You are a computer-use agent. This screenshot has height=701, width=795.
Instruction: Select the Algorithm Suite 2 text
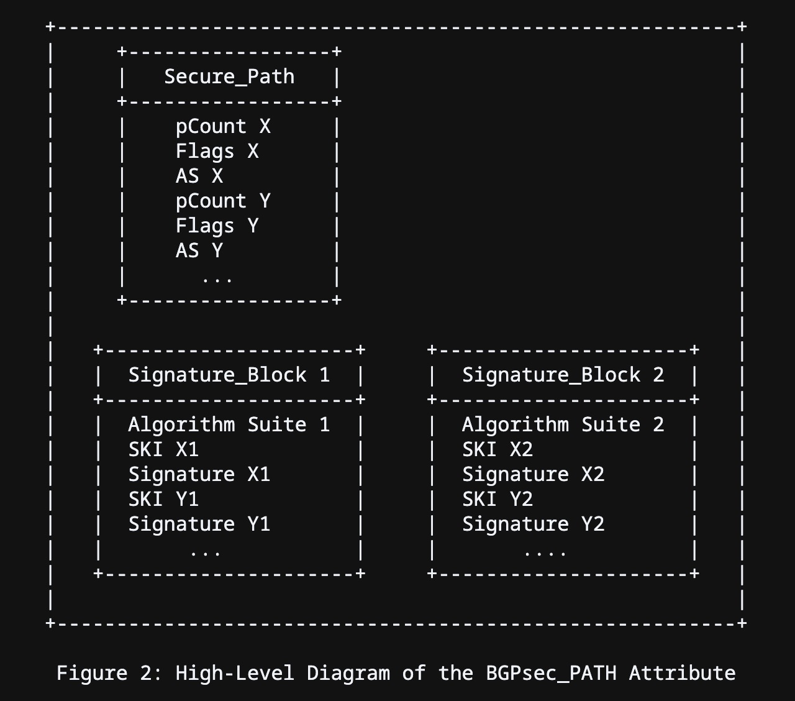pyautogui.click(x=563, y=425)
